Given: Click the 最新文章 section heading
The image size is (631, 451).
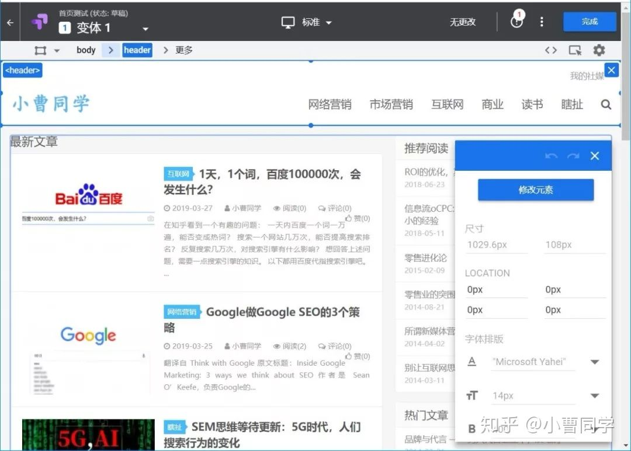Looking at the screenshot, I should pyautogui.click(x=34, y=142).
